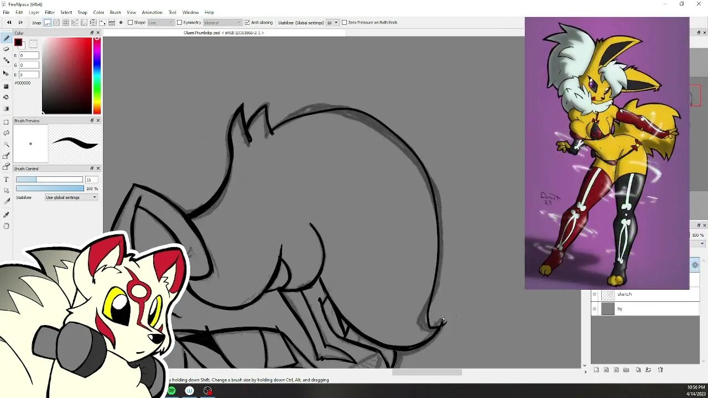Click the Undo arrow in the toolbar
The width and height of the screenshot is (708, 398).
coord(9,23)
